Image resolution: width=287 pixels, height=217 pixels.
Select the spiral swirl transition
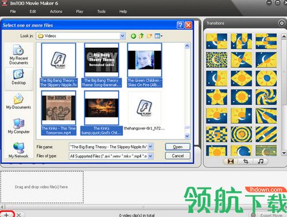(x=266, y=97)
